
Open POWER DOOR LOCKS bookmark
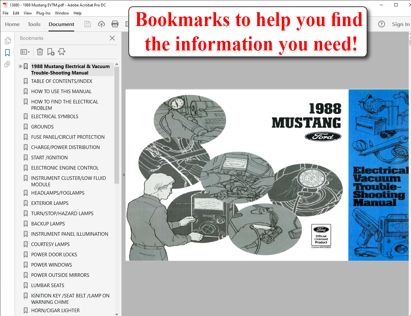tap(54, 255)
